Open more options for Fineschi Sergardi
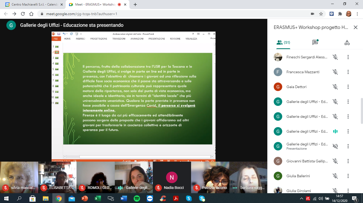The image size is (363, 203). pyautogui.click(x=348, y=57)
